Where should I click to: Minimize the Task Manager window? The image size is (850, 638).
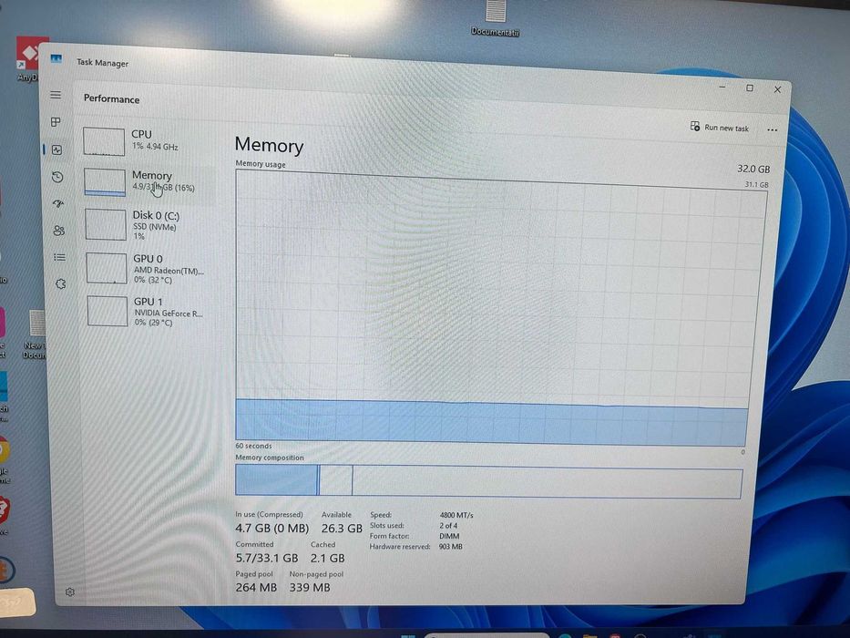coord(722,87)
